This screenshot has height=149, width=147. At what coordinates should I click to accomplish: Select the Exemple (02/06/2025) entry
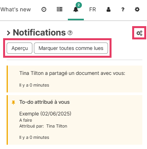pyautogui.click(x=45, y=114)
